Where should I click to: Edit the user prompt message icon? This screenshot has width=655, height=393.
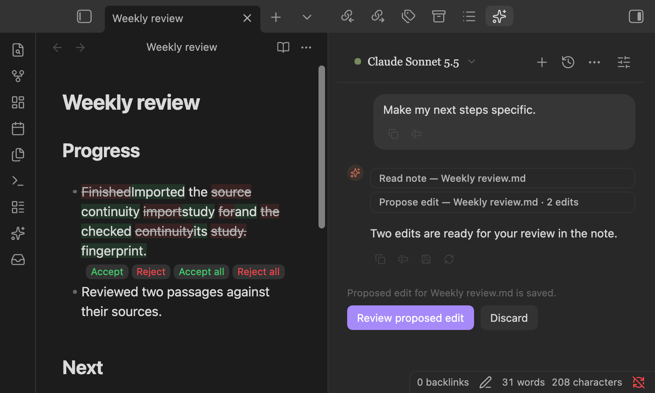coord(416,134)
